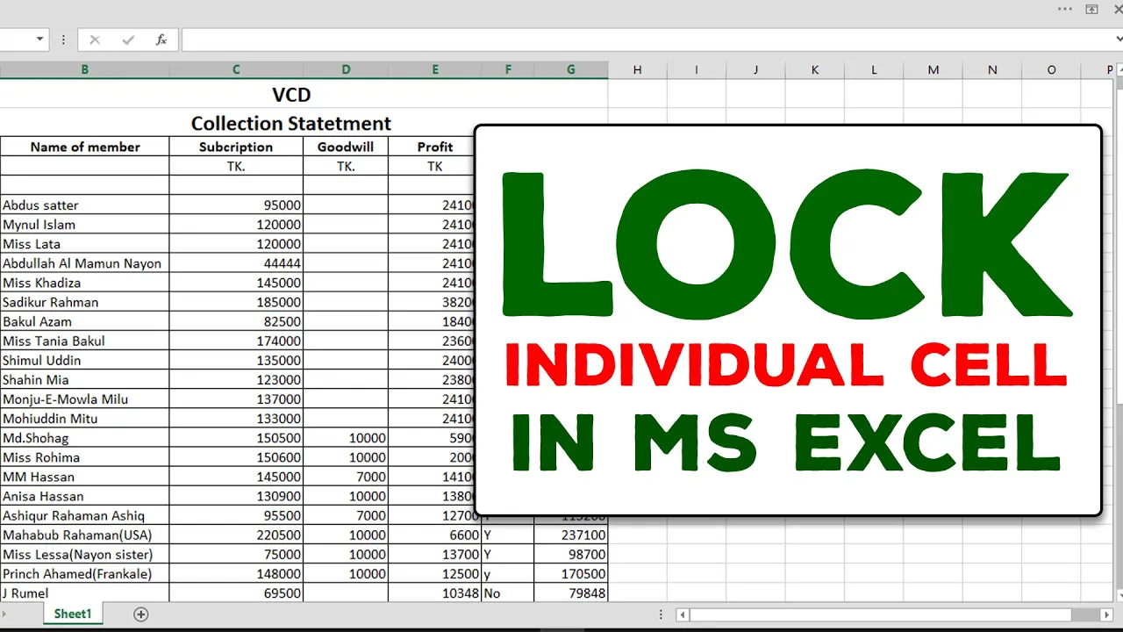Select the 'Sadikur Rahman' cell
Screen dimensions: 1123x632
(x=85, y=301)
